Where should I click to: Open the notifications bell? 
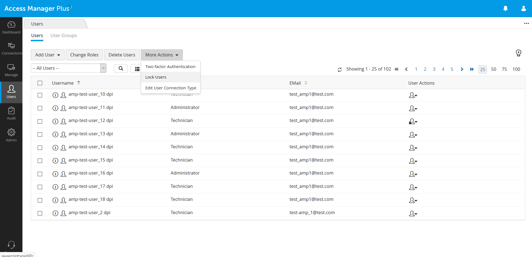(x=505, y=9)
